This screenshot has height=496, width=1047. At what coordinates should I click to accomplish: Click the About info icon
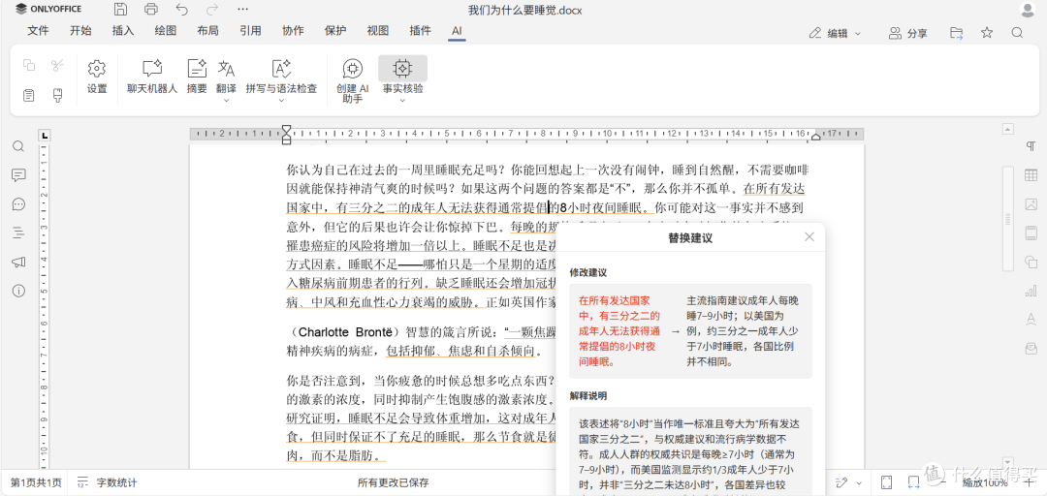pyautogui.click(x=18, y=291)
